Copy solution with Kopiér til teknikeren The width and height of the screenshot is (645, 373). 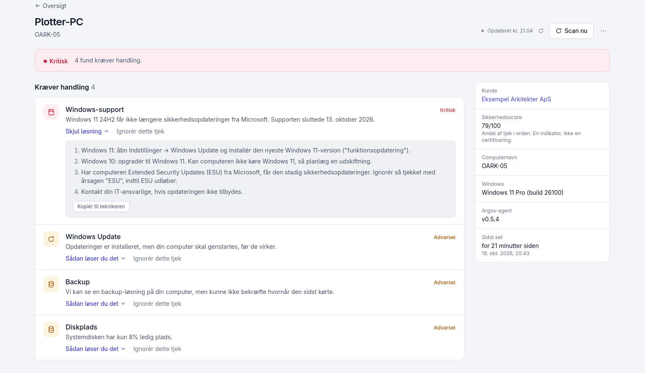(101, 207)
